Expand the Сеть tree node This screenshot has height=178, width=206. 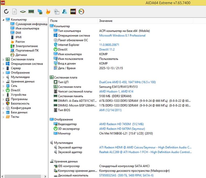pos(3,86)
